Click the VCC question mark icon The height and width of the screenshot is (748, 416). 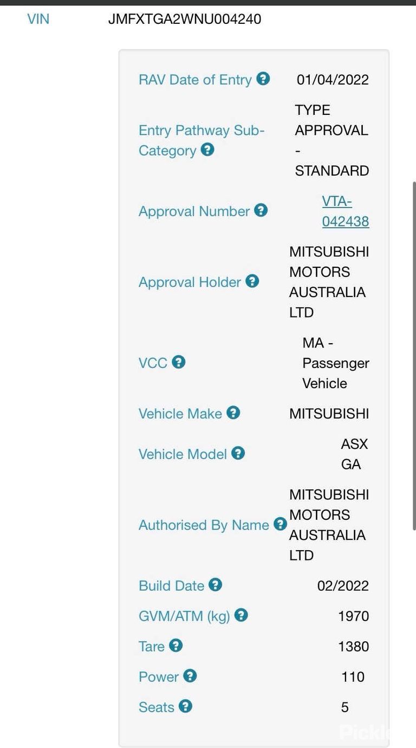(x=179, y=362)
